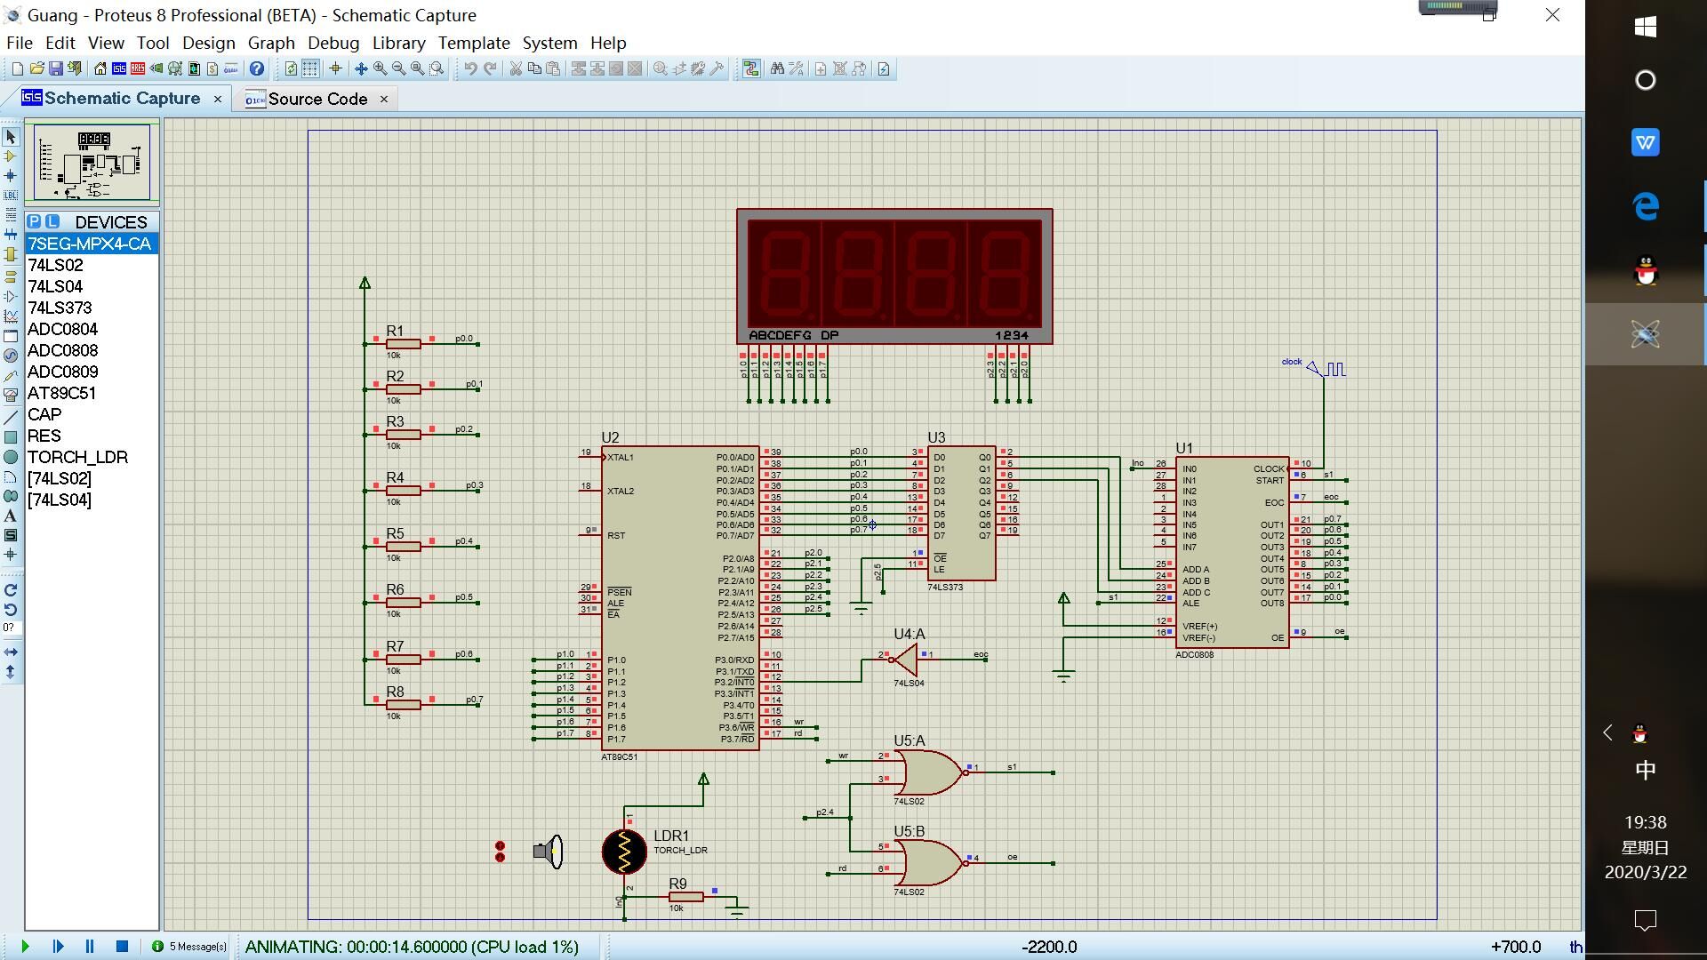
Task: Choose 2D Graphics Line tool
Action: tap(11, 418)
